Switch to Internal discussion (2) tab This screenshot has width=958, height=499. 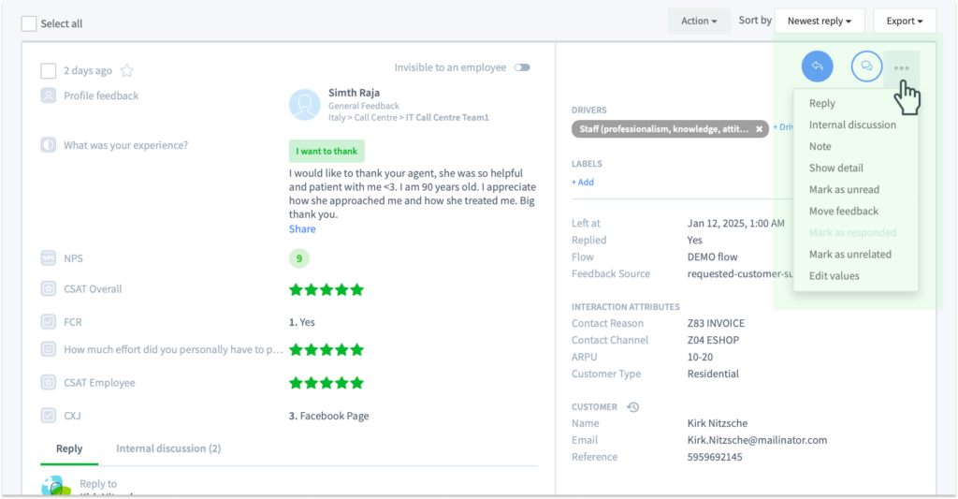pyautogui.click(x=168, y=448)
